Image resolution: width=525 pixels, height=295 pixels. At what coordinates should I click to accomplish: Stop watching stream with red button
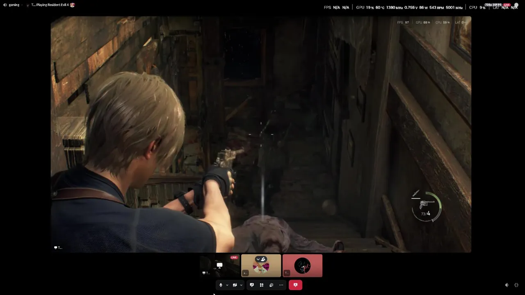[x=295, y=285]
